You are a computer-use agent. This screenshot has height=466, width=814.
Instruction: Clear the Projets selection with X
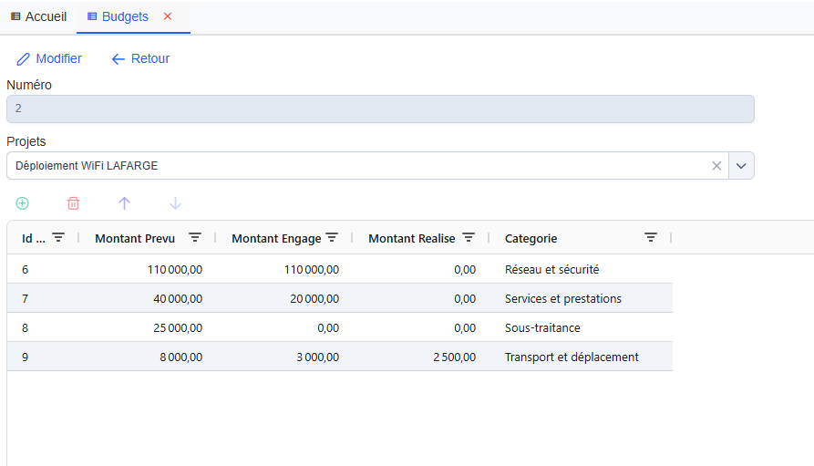click(x=716, y=166)
